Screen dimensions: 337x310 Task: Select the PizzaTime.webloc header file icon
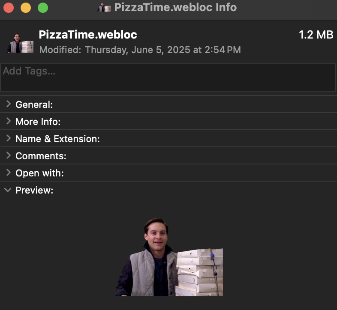pos(20,43)
